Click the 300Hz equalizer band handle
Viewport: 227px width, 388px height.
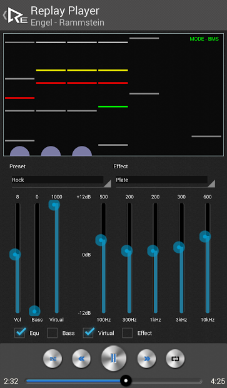(x=127, y=251)
